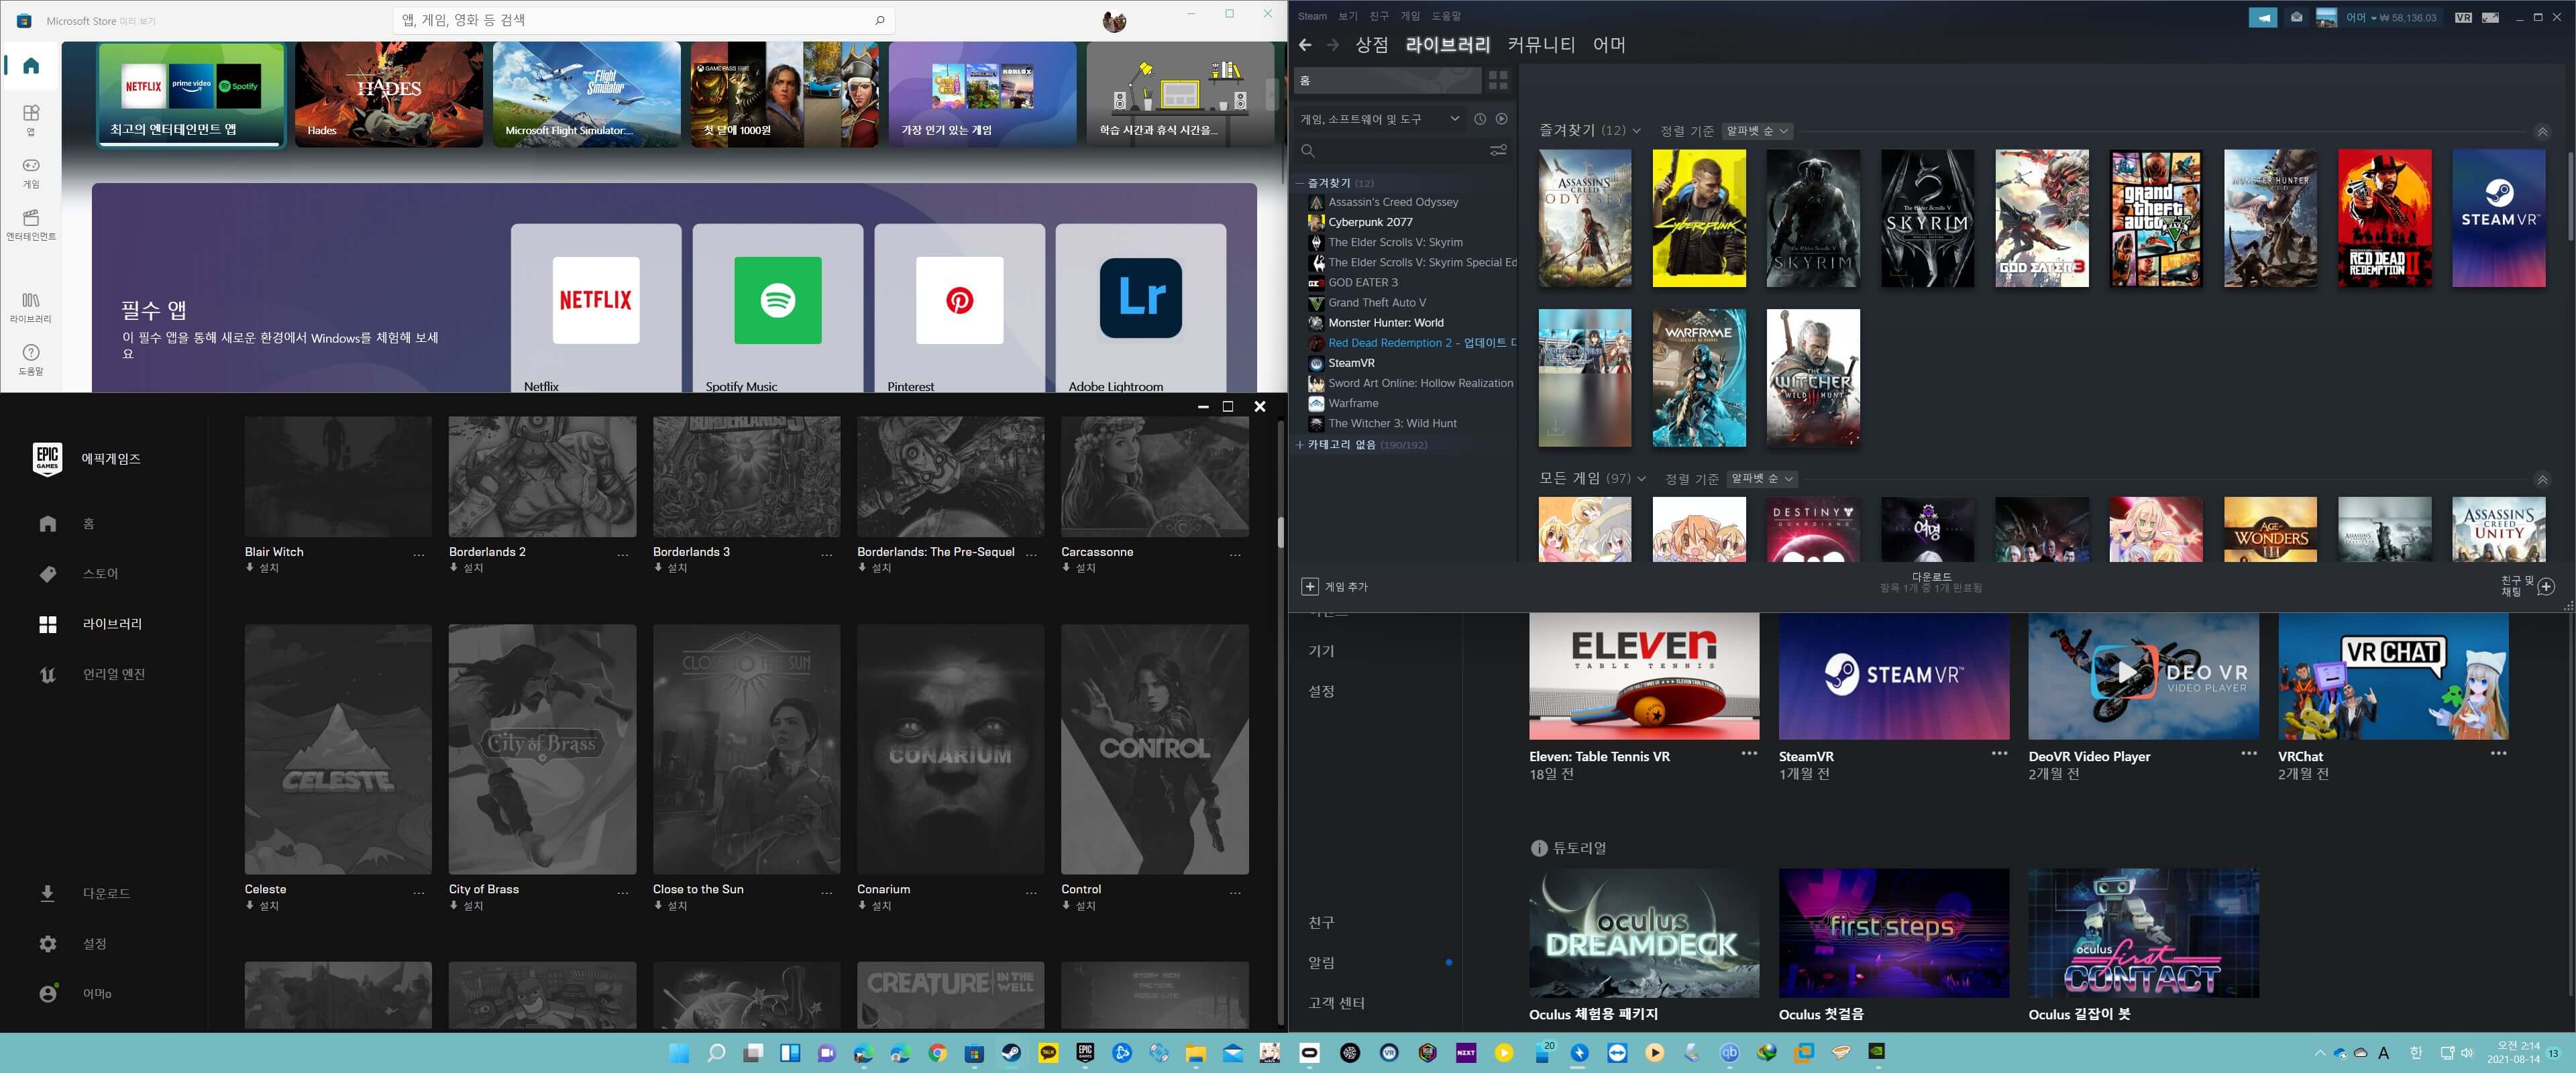Enter Steam Big Picture mode icon
The width and height of the screenshot is (2576, 1073).
point(2490,17)
